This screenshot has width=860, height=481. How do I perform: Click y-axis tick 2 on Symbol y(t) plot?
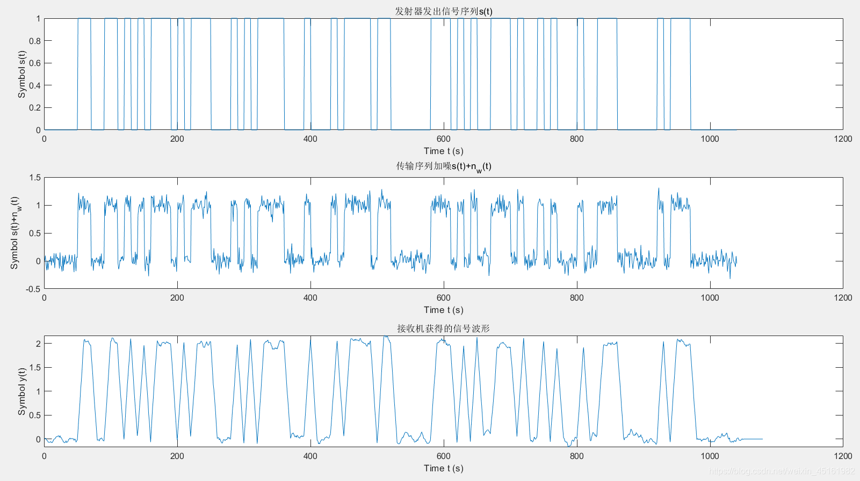pos(38,344)
